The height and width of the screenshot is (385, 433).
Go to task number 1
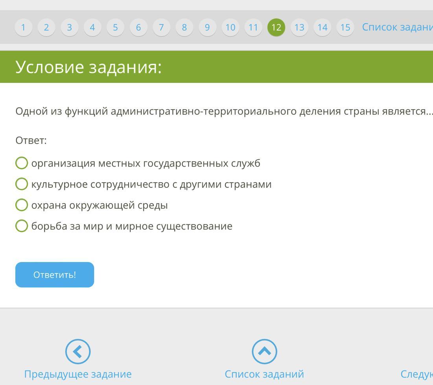click(x=23, y=27)
